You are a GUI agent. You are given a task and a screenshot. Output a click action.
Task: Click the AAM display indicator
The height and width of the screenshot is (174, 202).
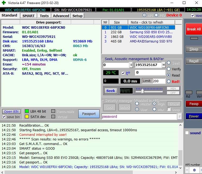(x=126, y=91)
